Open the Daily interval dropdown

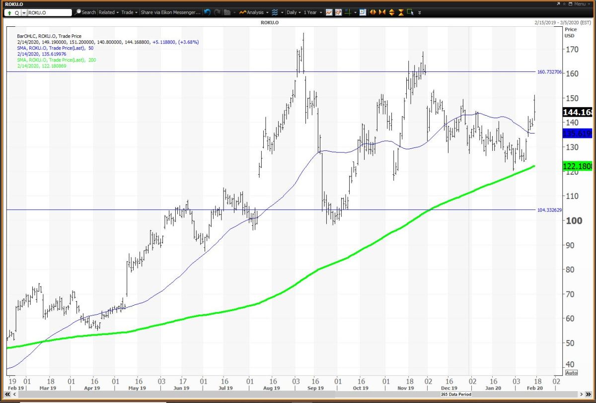click(294, 12)
